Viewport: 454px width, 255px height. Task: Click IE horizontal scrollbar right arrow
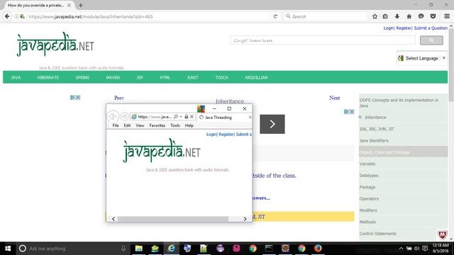(245, 219)
